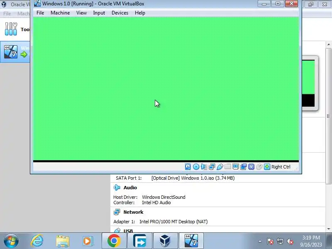Switch to VirtualBox Manager taskbar button
This screenshot has width=332, height=249.
(165, 241)
